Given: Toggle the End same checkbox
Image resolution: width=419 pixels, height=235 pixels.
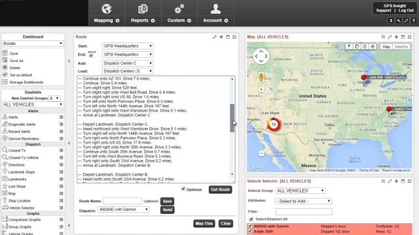Looking at the screenshot, I should [x=91, y=55].
